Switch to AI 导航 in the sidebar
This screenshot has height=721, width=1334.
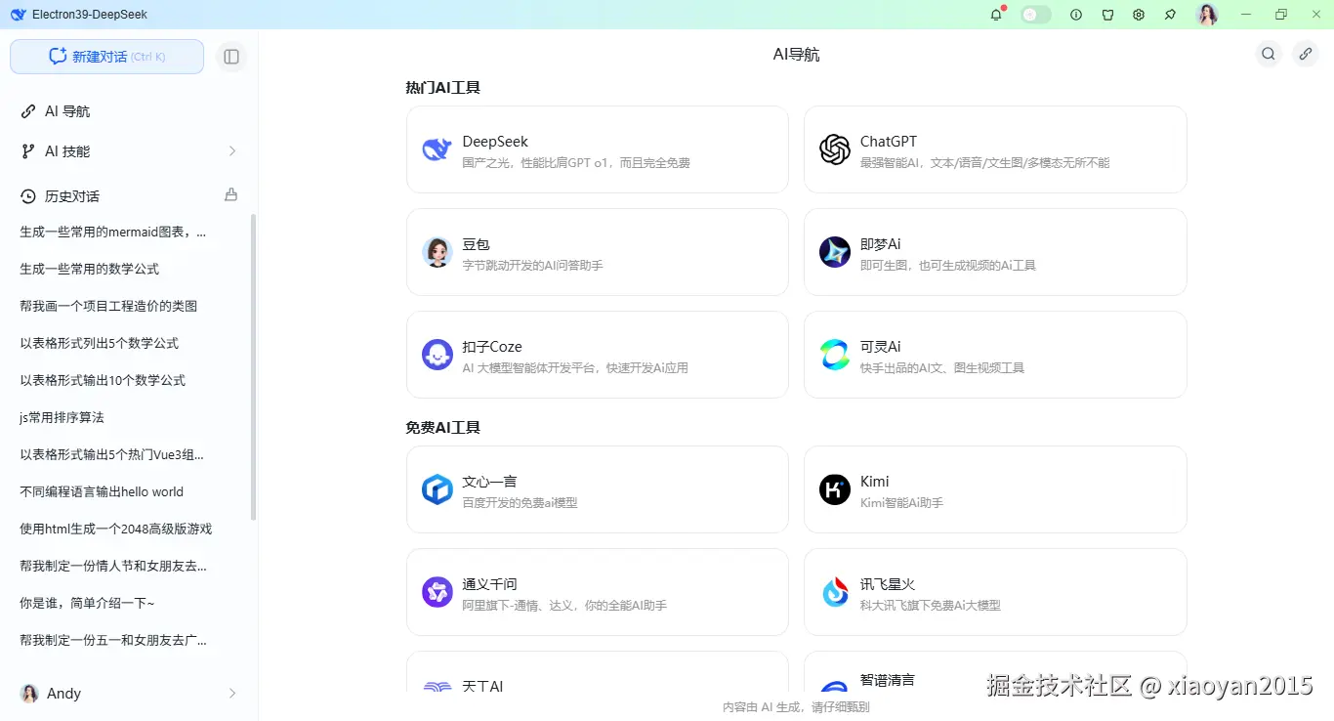[x=65, y=110]
